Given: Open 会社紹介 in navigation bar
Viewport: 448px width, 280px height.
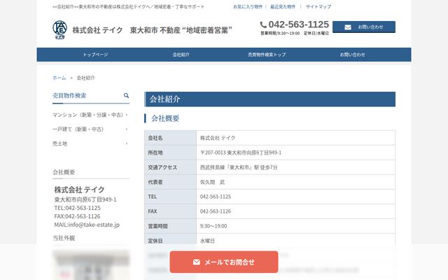Looking at the screenshot, I should click(x=181, y=55).
